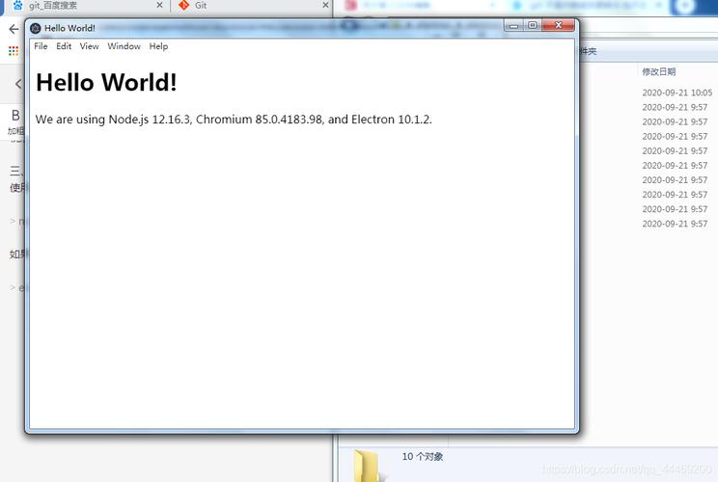Click the left chevron in the browser page
The width and height of the screenshot is (718, 482).
point(18,84)
